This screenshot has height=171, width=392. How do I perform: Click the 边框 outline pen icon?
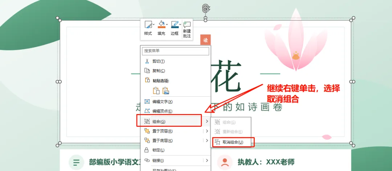coord(175,25)
